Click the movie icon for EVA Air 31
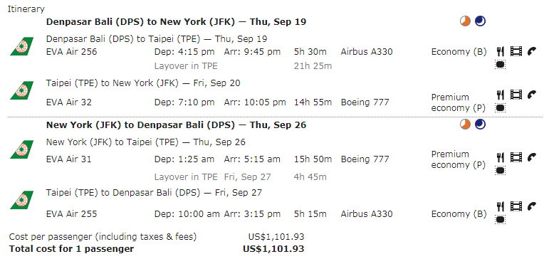The width and height of the screenshot is (544, 259). [x=516, y=157]
